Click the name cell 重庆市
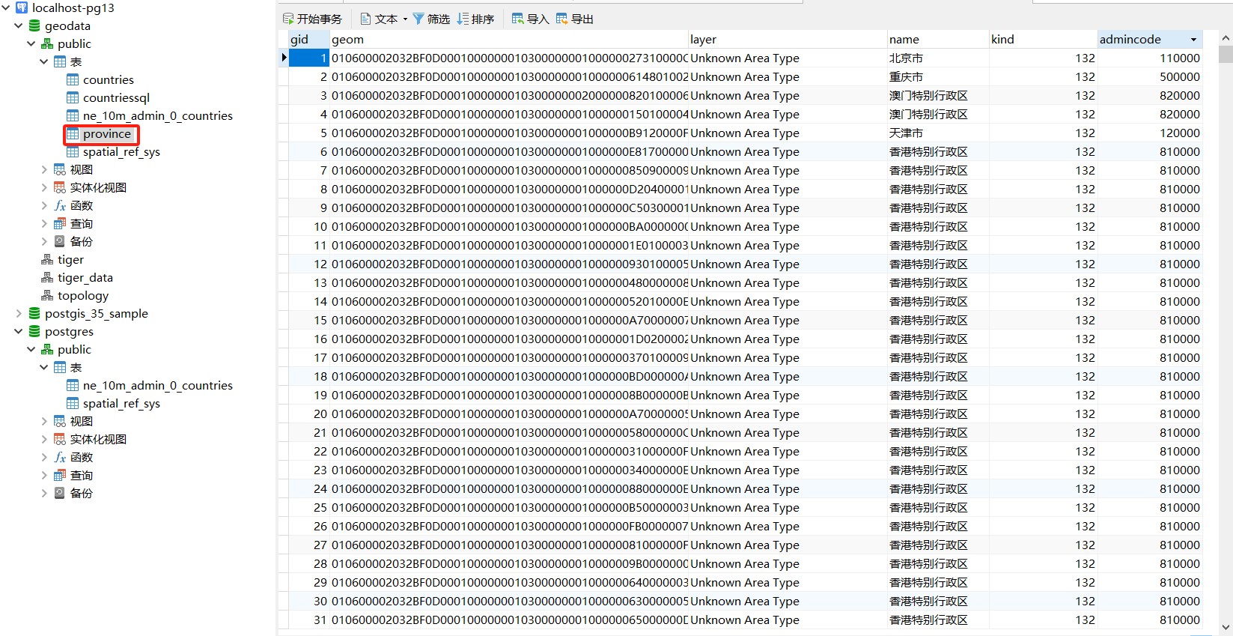 pos(938,76)
